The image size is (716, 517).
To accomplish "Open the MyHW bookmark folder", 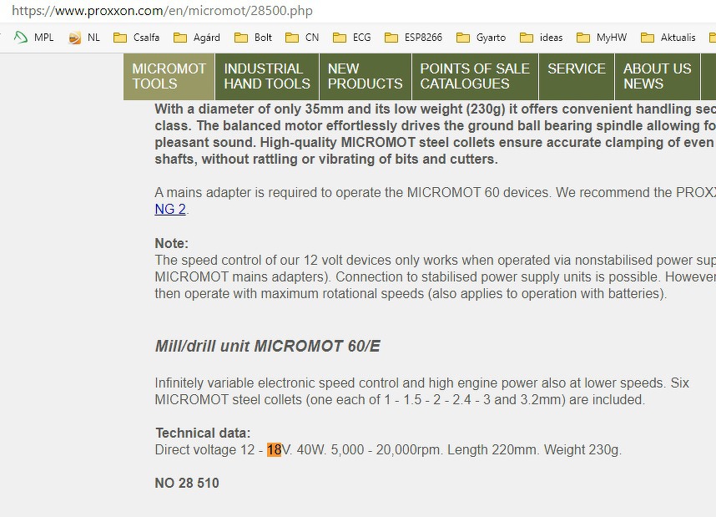I will [602, 38].
